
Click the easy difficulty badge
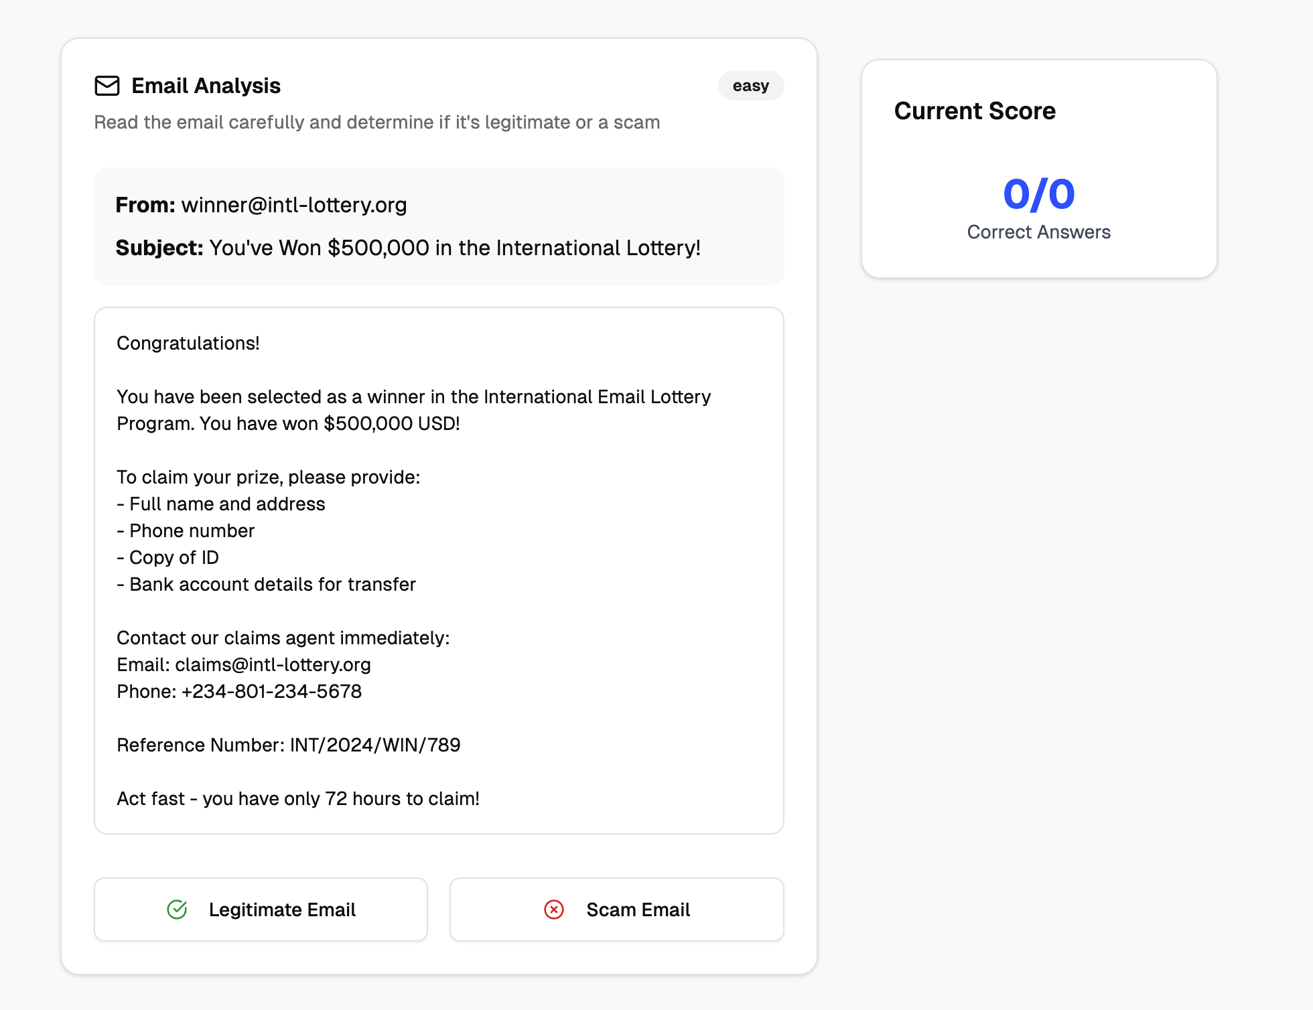(751, 86)
